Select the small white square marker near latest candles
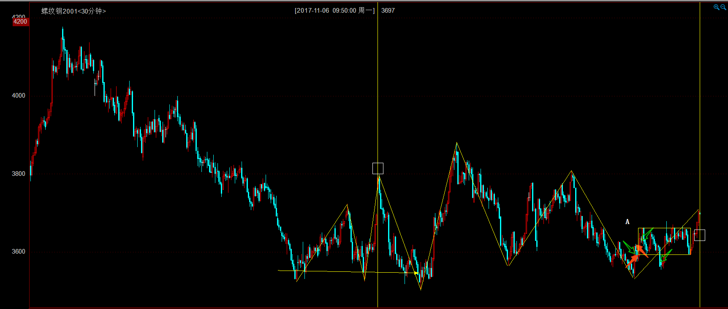The image size is (728, 309). click(x=700, y=235)
